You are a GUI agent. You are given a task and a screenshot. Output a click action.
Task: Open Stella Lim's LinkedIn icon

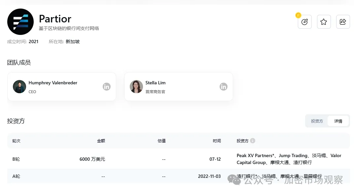click(224, 87)
